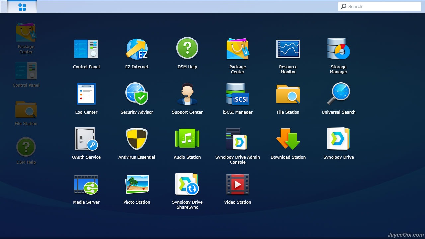The image size is (425, 239).
Task: Open File Station in the main menu grid
Action: point(288,94)
